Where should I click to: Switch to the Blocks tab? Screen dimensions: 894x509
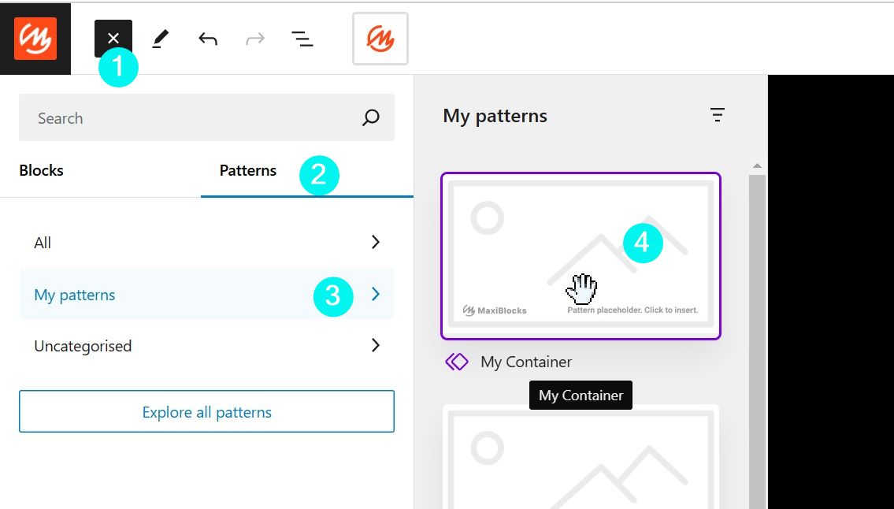(41, 171)
